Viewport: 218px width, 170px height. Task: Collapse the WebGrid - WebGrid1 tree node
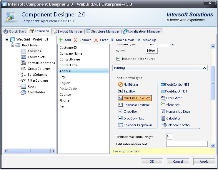click(7, 39)
